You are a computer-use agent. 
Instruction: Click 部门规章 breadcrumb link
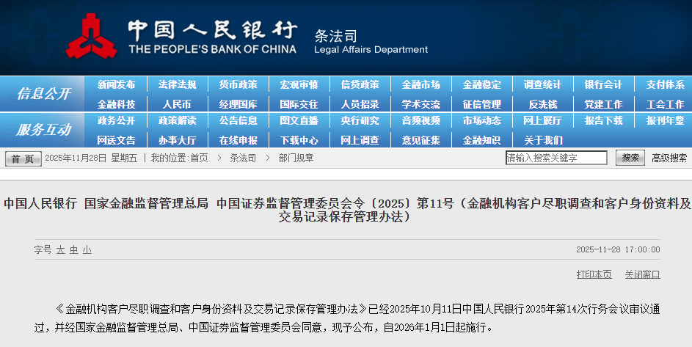pyautogui.click(x=296, y=158)
